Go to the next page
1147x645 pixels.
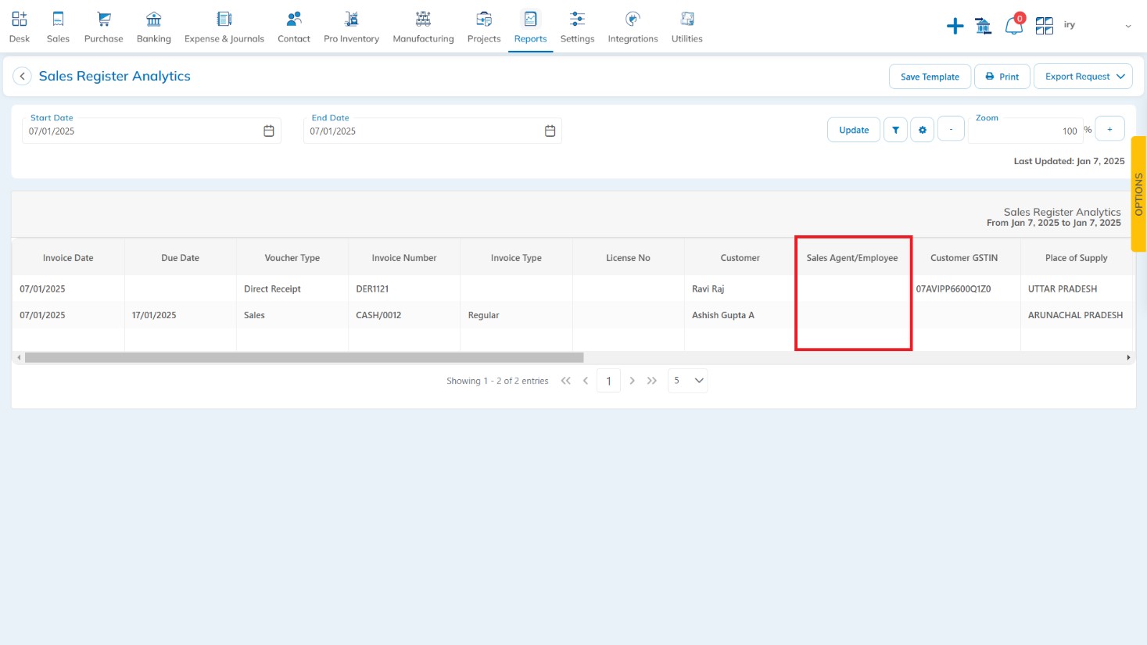pyautogui.click(x=632, y=381)
